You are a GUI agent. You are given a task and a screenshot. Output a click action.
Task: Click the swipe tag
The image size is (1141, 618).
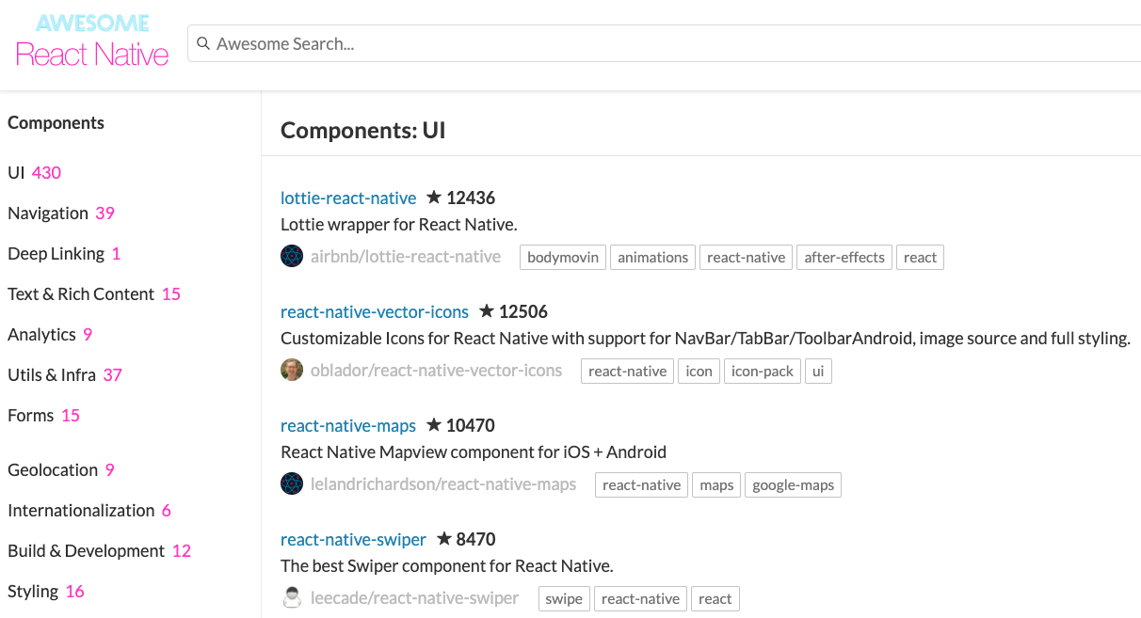click(x=564, y=598)
